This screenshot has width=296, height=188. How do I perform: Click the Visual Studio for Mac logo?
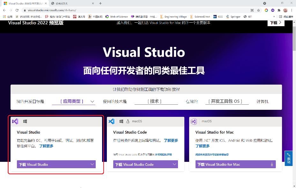194,122
